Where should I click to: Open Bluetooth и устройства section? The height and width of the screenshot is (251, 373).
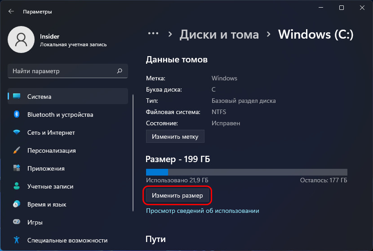tap(68, 114)
